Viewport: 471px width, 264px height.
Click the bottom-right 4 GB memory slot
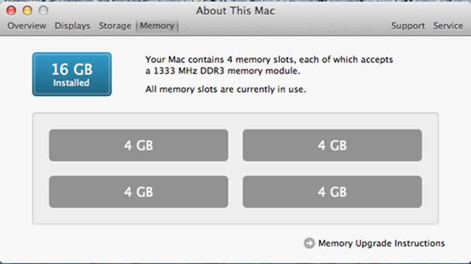pyautogui.click(x=332, y=192)
